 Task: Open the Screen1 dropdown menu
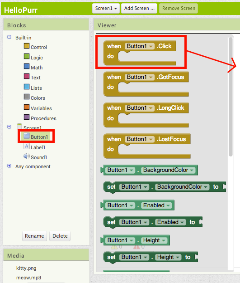tap(106, 8)
